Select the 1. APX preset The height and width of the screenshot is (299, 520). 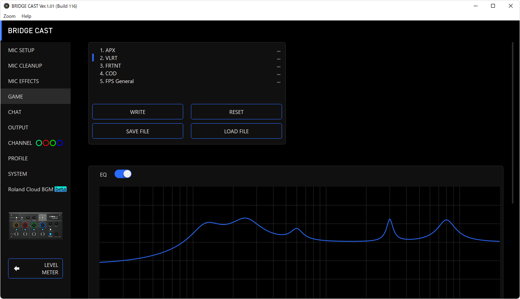coord(108,50)
